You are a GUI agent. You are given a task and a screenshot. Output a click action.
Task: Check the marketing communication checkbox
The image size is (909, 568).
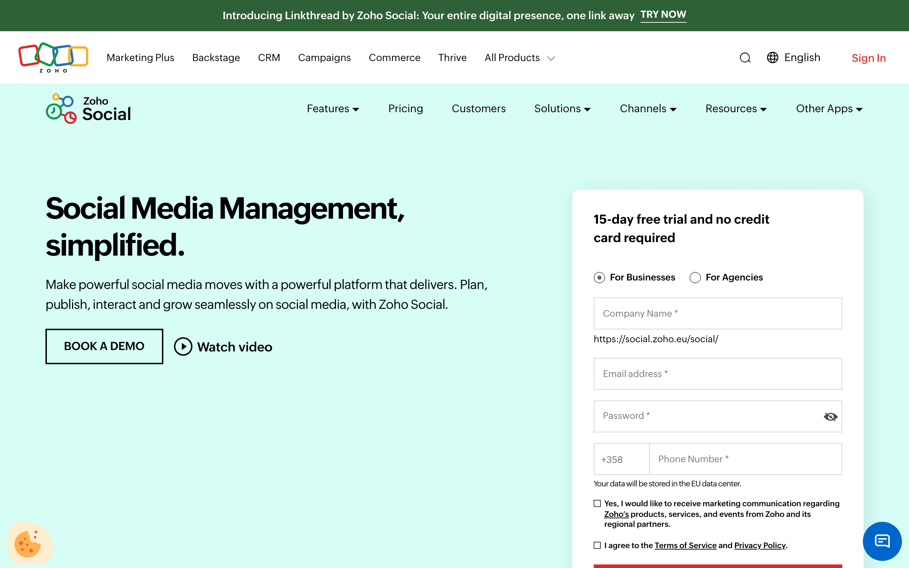pyautogui.click(x=597, y=503)
